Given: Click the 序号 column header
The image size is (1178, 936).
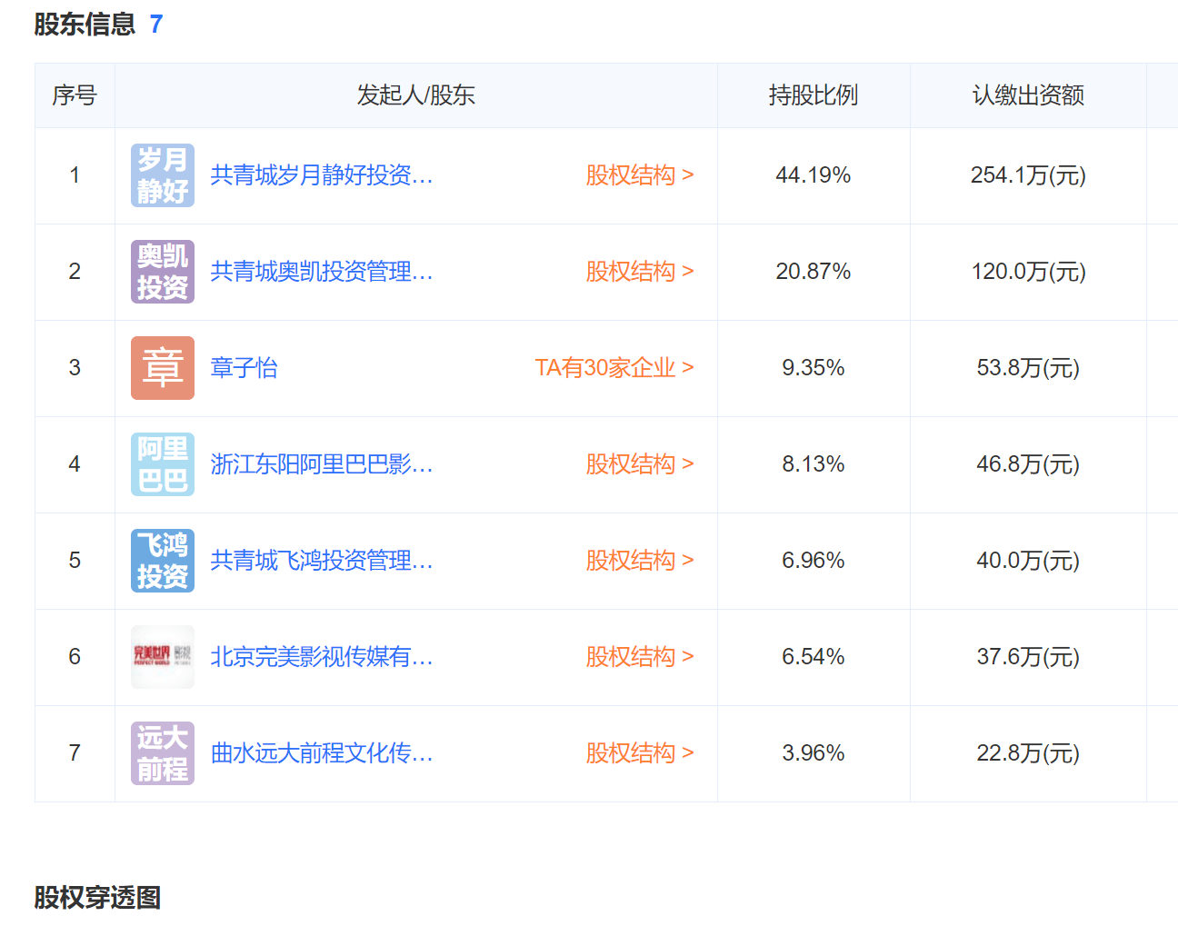Looking at the screenshot, I should tap(75, 95).
